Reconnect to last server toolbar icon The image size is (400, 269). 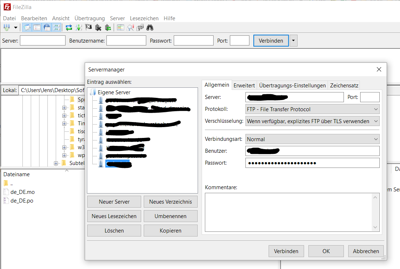coord(108,27)
